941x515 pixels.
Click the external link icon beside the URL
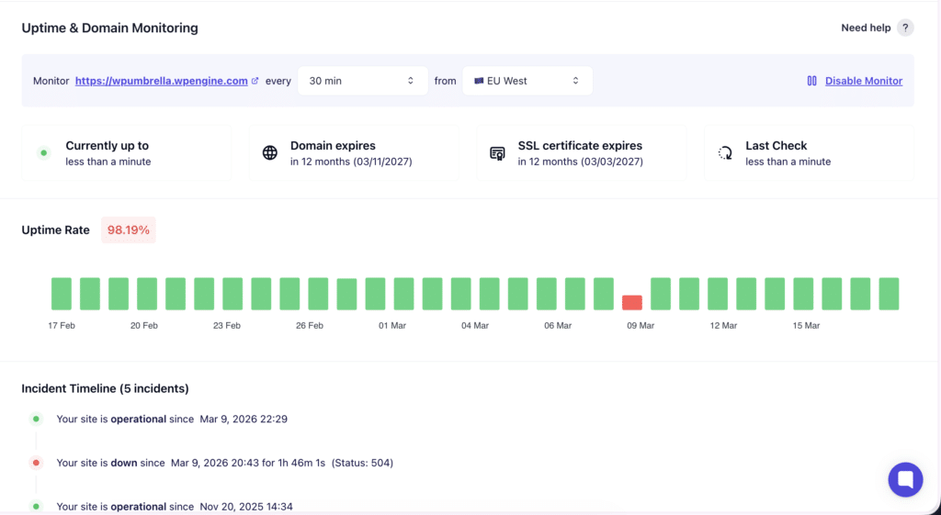255,81
